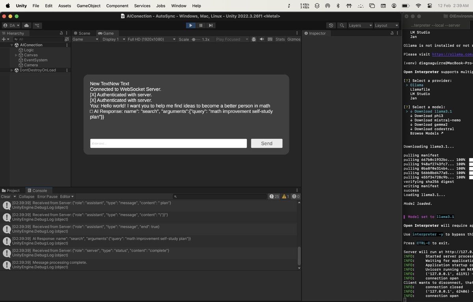Screen dimensions: 473x302
Task: Open the version control icon in toolbar
Action: (x=37, y=26)
